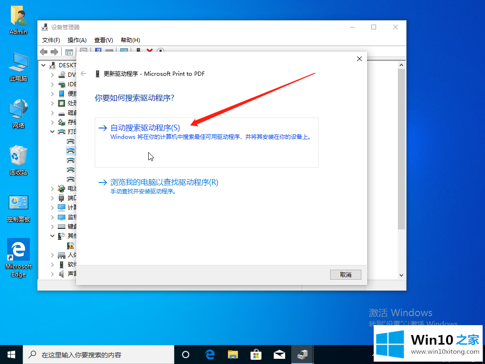Click the Forward arrow in Device Manager toolbar

pyautogui.click(x=54, y=52)
